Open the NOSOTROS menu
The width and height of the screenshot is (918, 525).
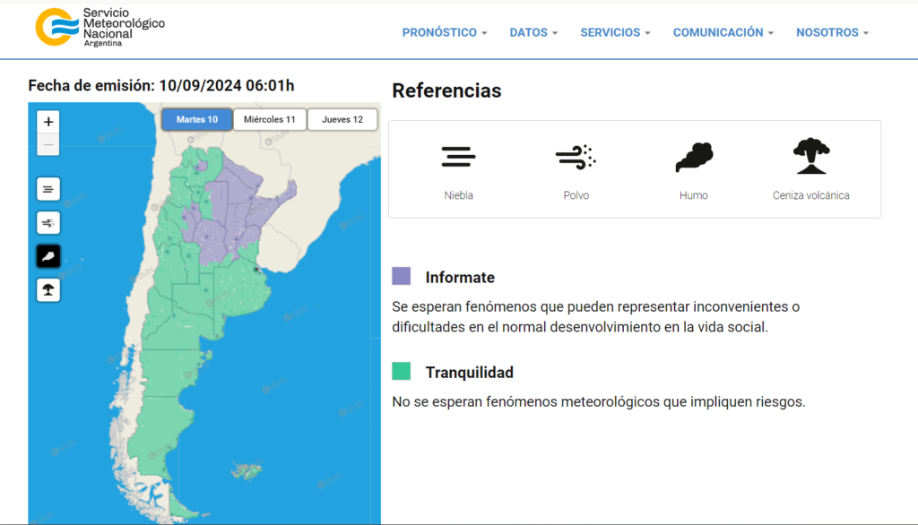point(833,32)
